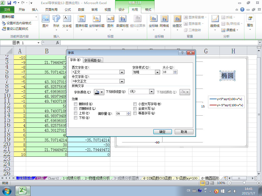Click the Excel taskbar icon
This screenshot has width=262, height=196.
[x=23, y=191]
